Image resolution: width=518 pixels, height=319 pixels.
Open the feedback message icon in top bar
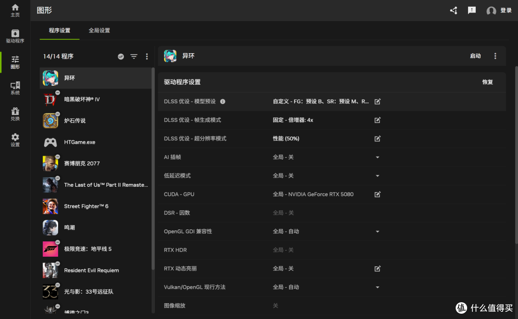[472, 11]
